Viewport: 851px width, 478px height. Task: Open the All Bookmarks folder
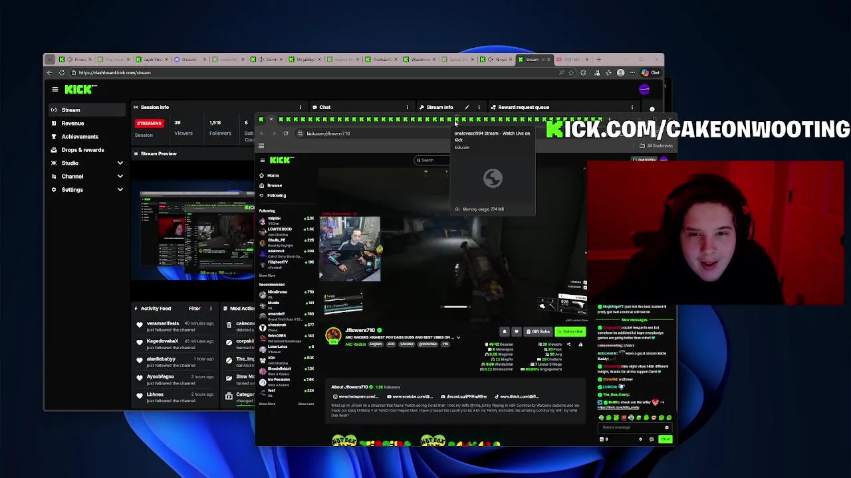click(657, 145)
